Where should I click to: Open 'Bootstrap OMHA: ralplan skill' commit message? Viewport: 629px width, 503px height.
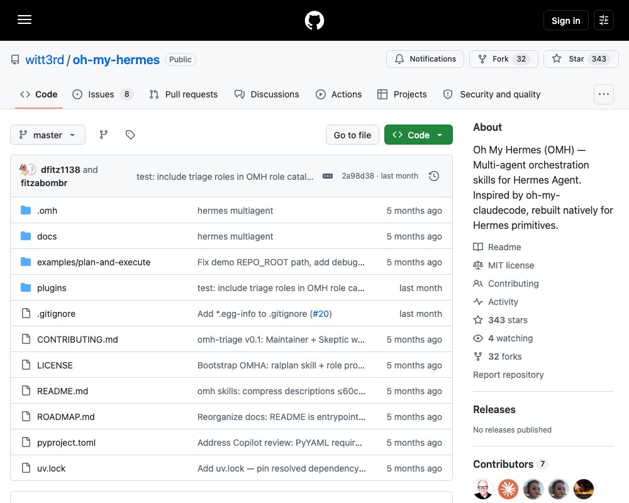281,365
